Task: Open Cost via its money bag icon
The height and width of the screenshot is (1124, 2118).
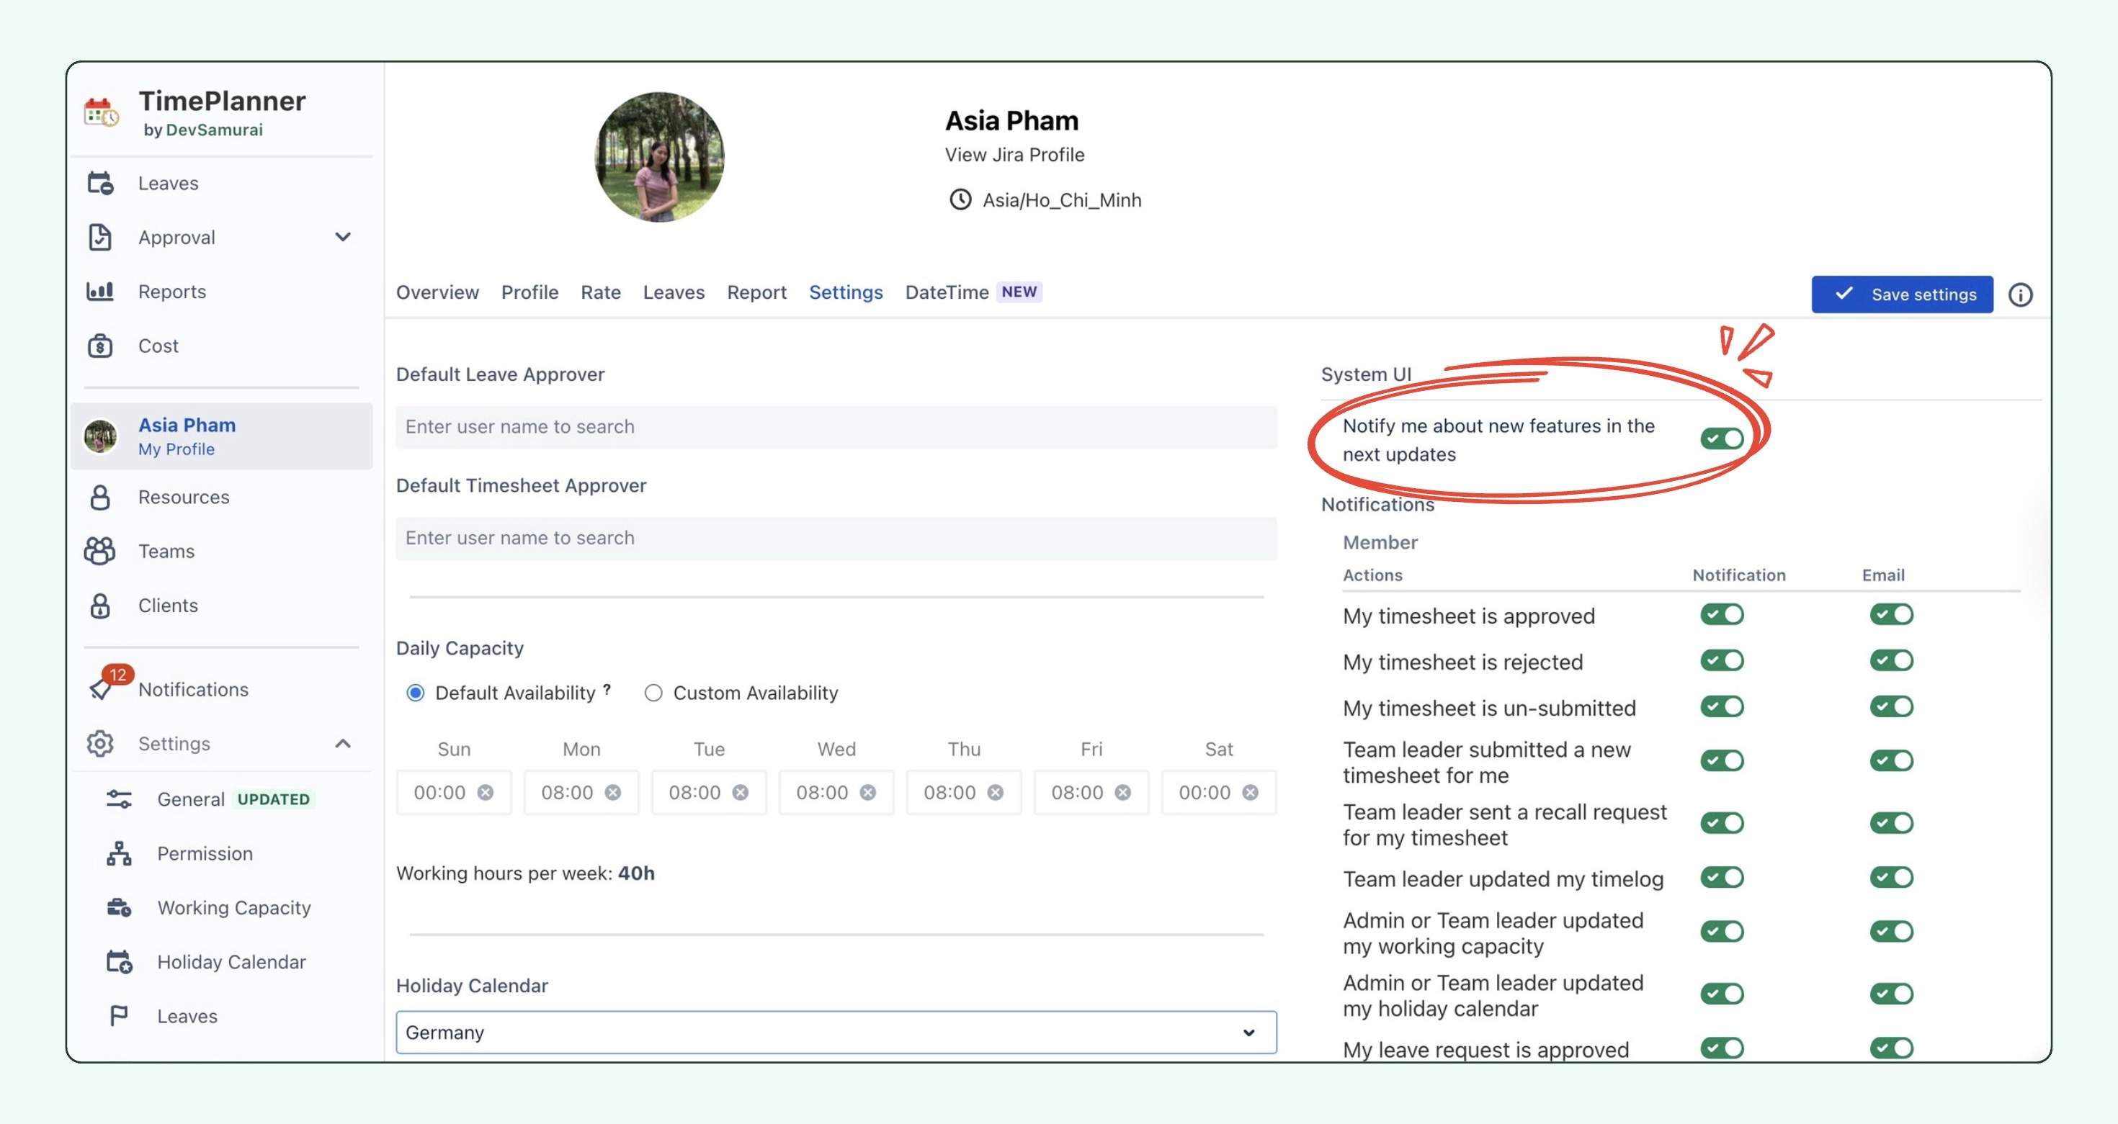Action: 99,346
